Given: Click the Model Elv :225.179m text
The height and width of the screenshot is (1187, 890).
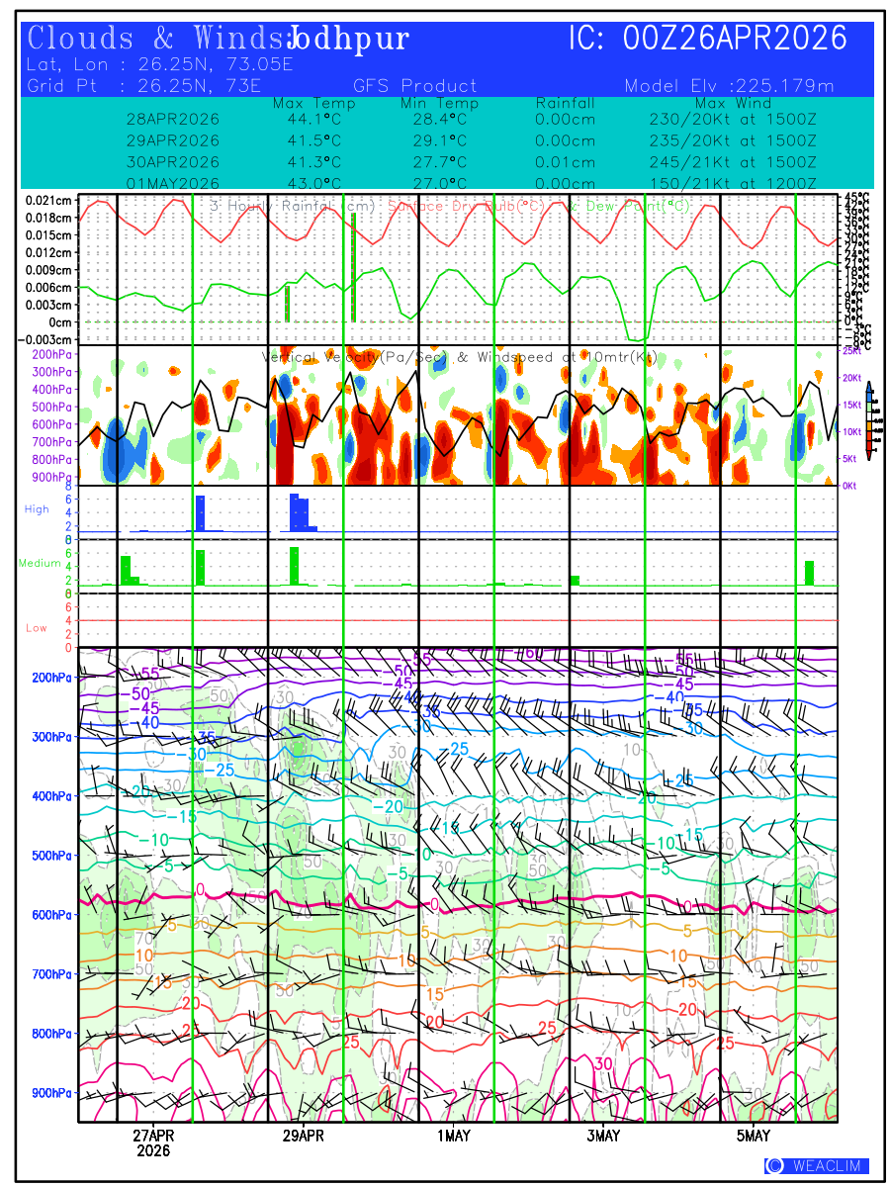Looking at the screenshot, I should pyautogui.click(x=729, y=86).
